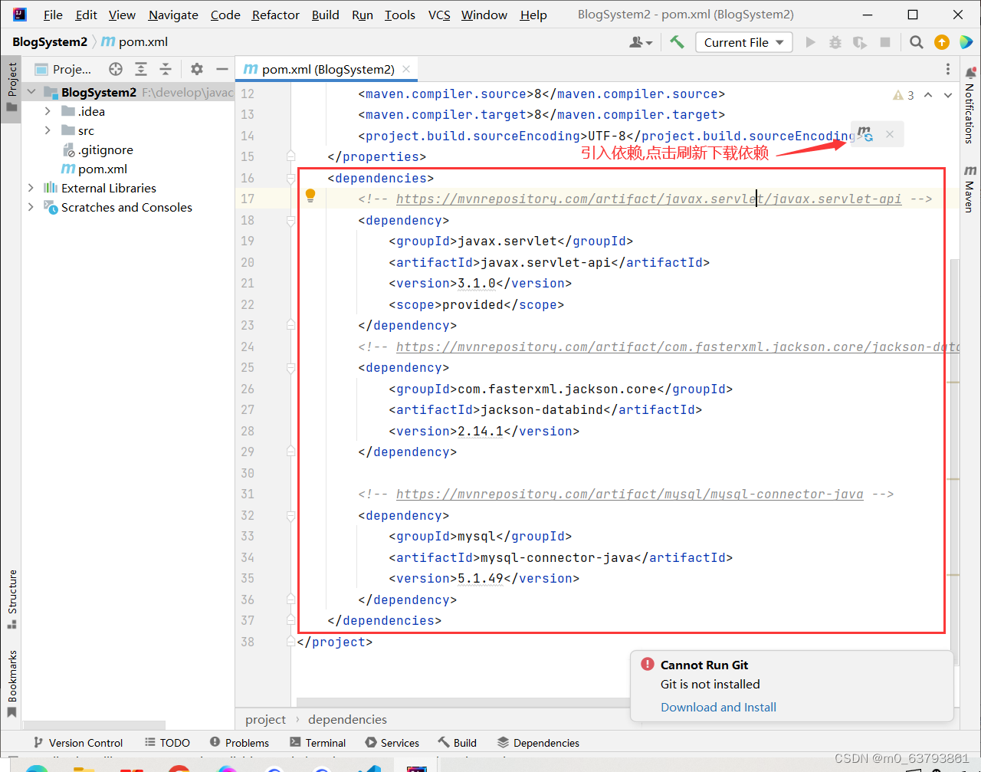
Task: Click the Search Everywhere magnifier icon
Action: tap(916, 42)
